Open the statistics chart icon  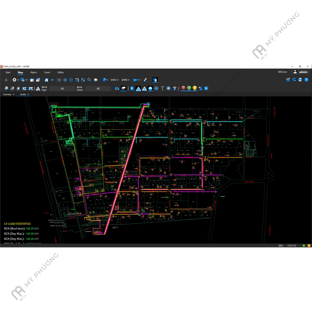click(x=288, y=80)
